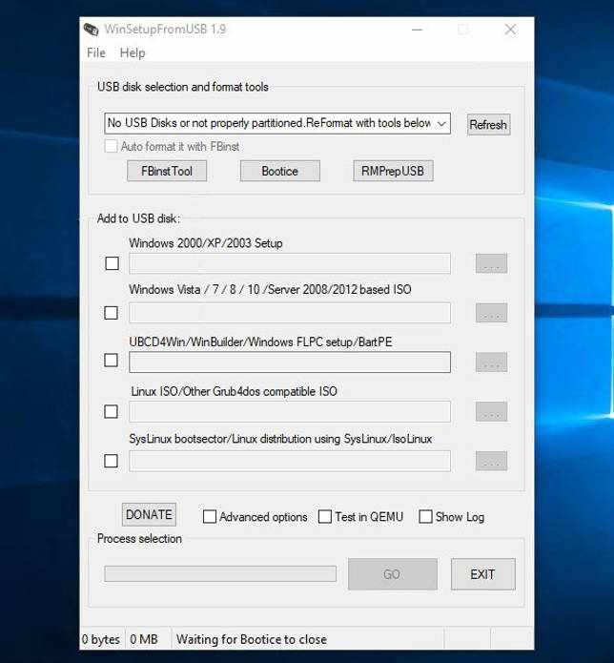Open the Help menu

(133, 52)
